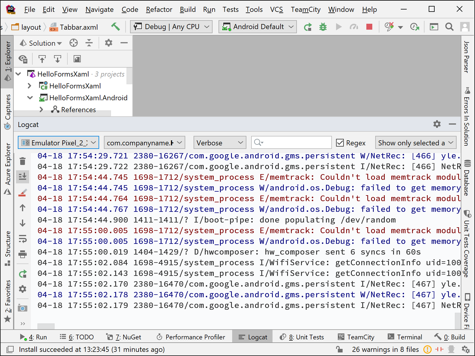Open Search Everywhere magnifier

(x=449, y=27)
